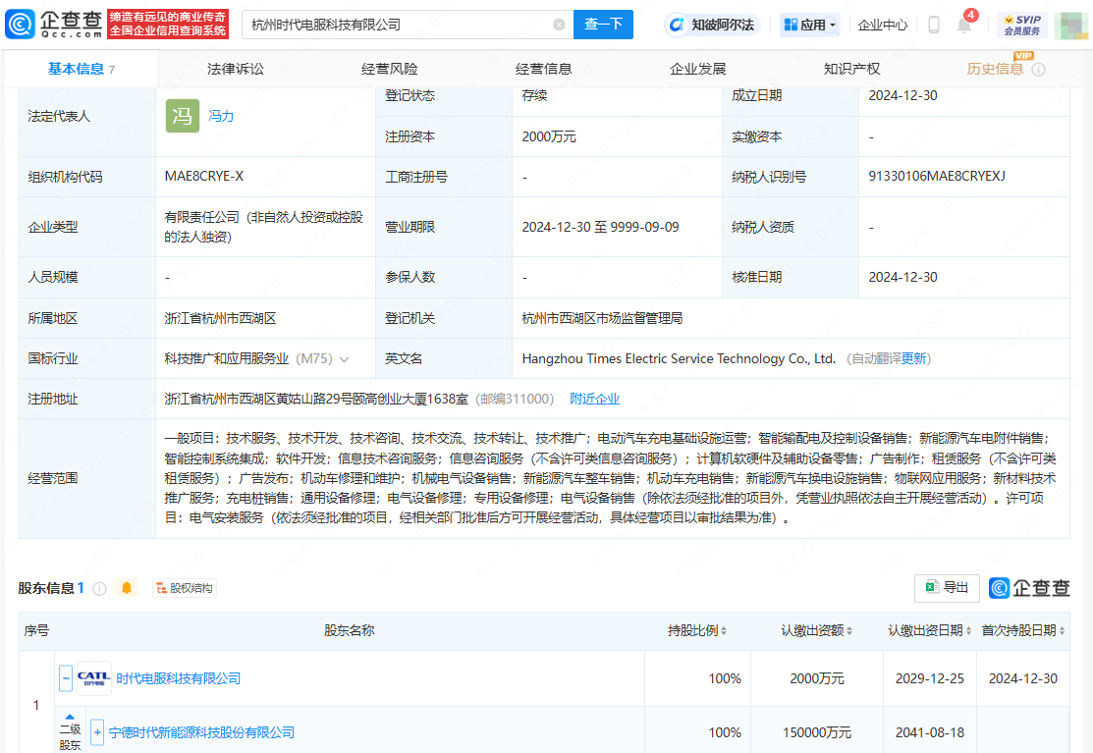Open notifications bell icon
Viewport: 1093px width, 753px height.
tap(964, 26)
